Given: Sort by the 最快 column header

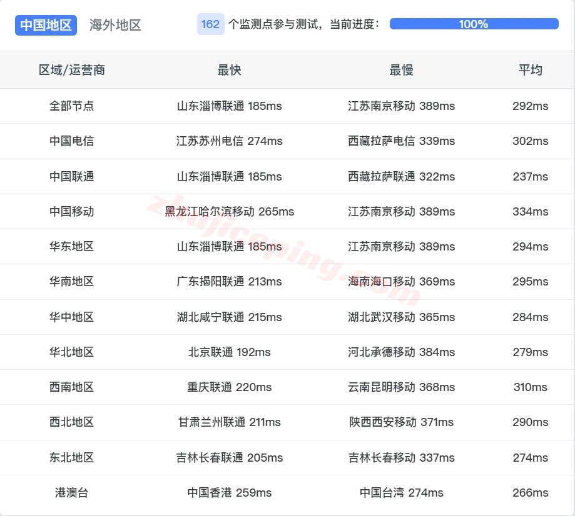Looking at the screenshot, I should click(230, 71).
